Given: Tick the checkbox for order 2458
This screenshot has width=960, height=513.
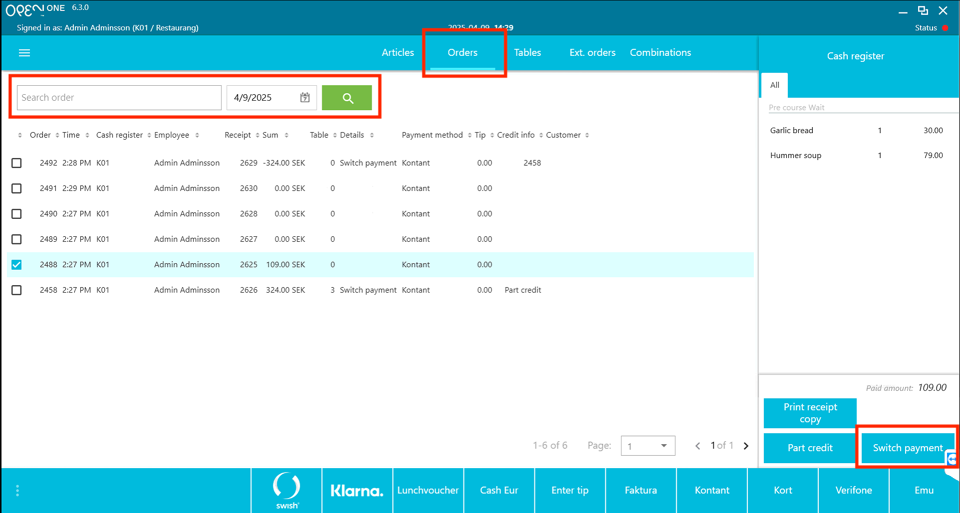Looking at the screenshot, I should pos(16,290).
